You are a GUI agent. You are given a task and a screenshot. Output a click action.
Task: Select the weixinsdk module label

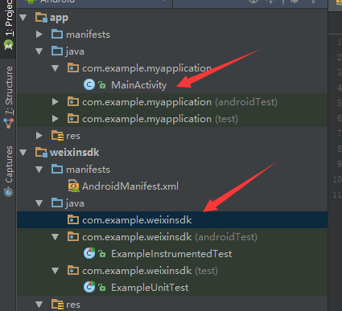pos(75,153)
